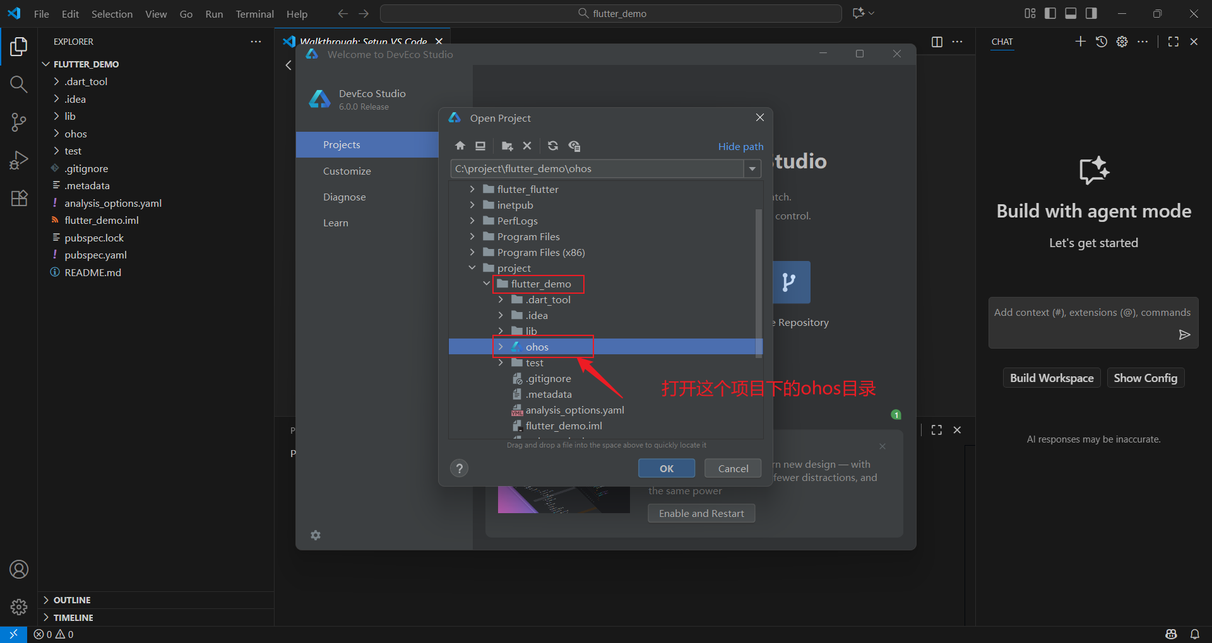Expand the ohos folder in dialog
Screen dimensions: 1212x643
pyautogui.click(x=501, y=347)
